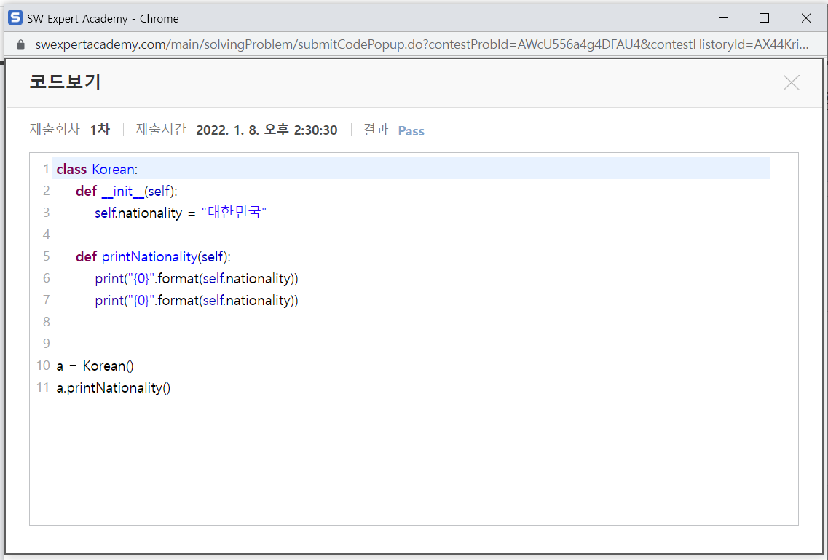This screenshot has width=828, height=560.
Task: Click the print statement on line 7
Action: coord(197,300)
